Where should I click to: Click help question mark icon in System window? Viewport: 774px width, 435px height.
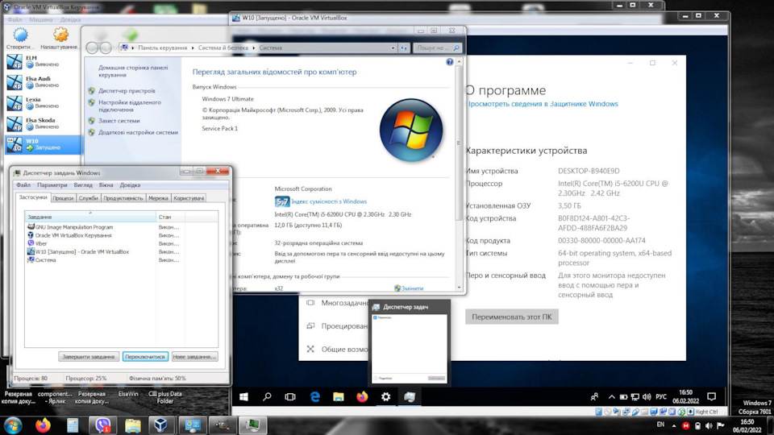coord(450,62)
